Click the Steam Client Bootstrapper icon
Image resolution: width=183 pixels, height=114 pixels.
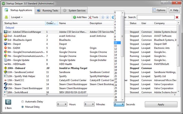(x=6, y=88)
